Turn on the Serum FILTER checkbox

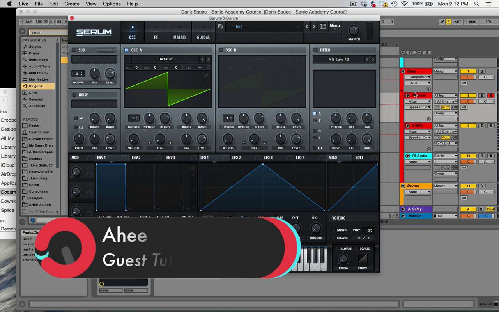(315, 50)
